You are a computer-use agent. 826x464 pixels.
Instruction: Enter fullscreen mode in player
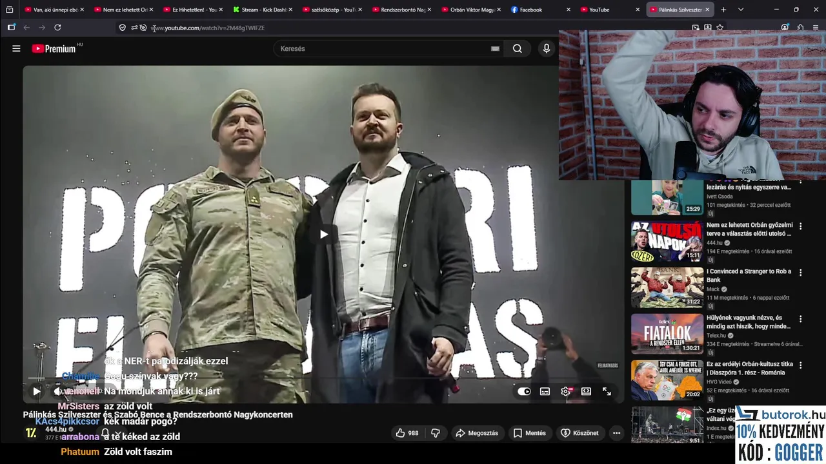pos(607,391)
